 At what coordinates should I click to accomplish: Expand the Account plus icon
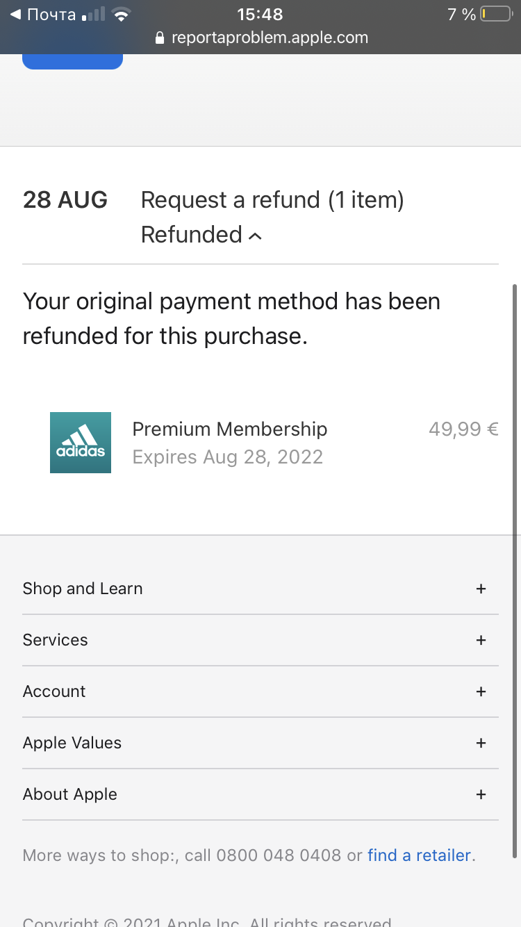[x=481, y=691]
